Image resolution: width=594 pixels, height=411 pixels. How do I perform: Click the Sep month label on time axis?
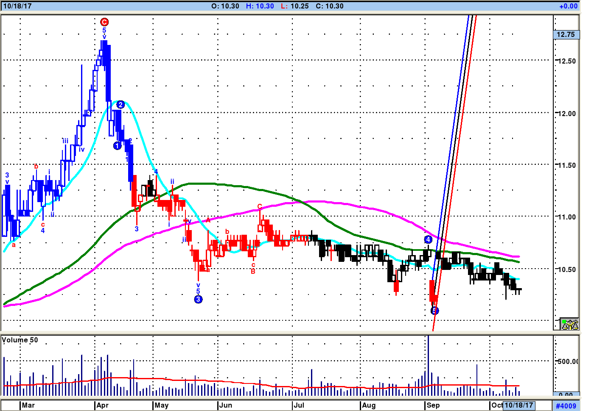pos(433,405)
